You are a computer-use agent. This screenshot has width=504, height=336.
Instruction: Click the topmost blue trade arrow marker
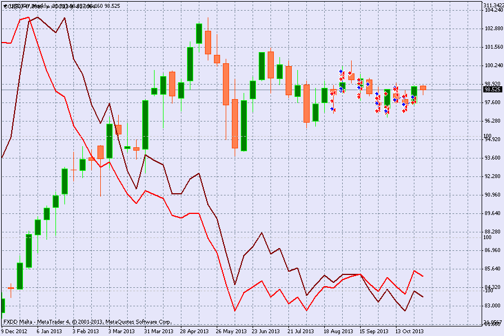click(x=340, y=72)
